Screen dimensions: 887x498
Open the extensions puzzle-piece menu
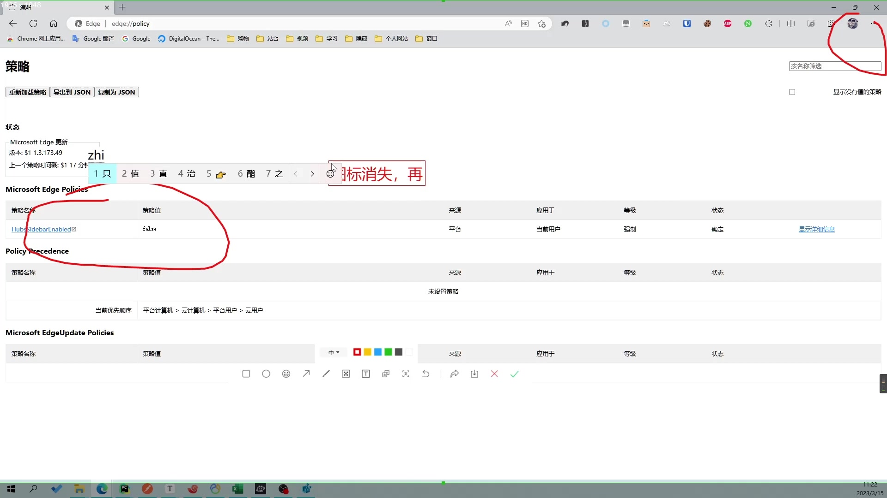[x=768, y=24]
